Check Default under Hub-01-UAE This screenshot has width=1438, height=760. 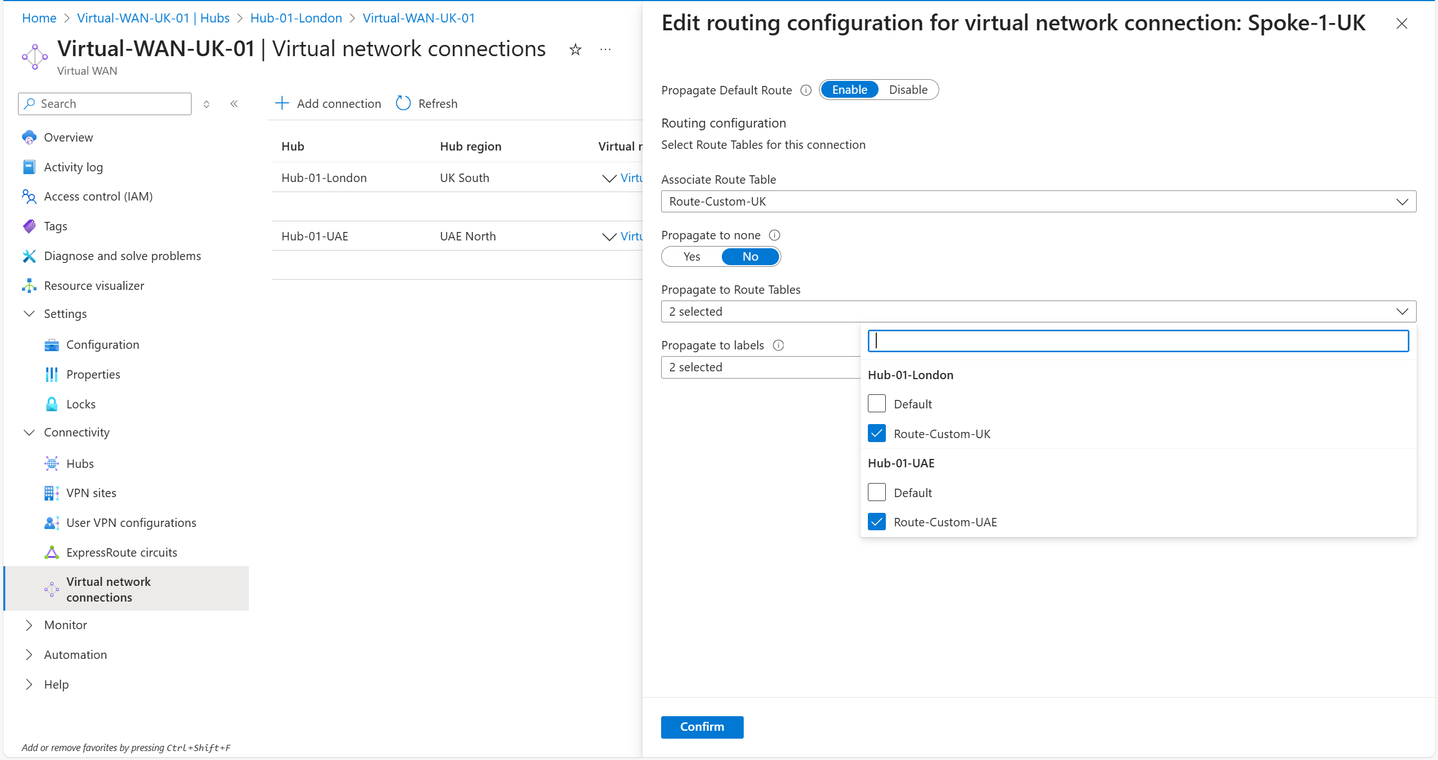click(877, 492)
